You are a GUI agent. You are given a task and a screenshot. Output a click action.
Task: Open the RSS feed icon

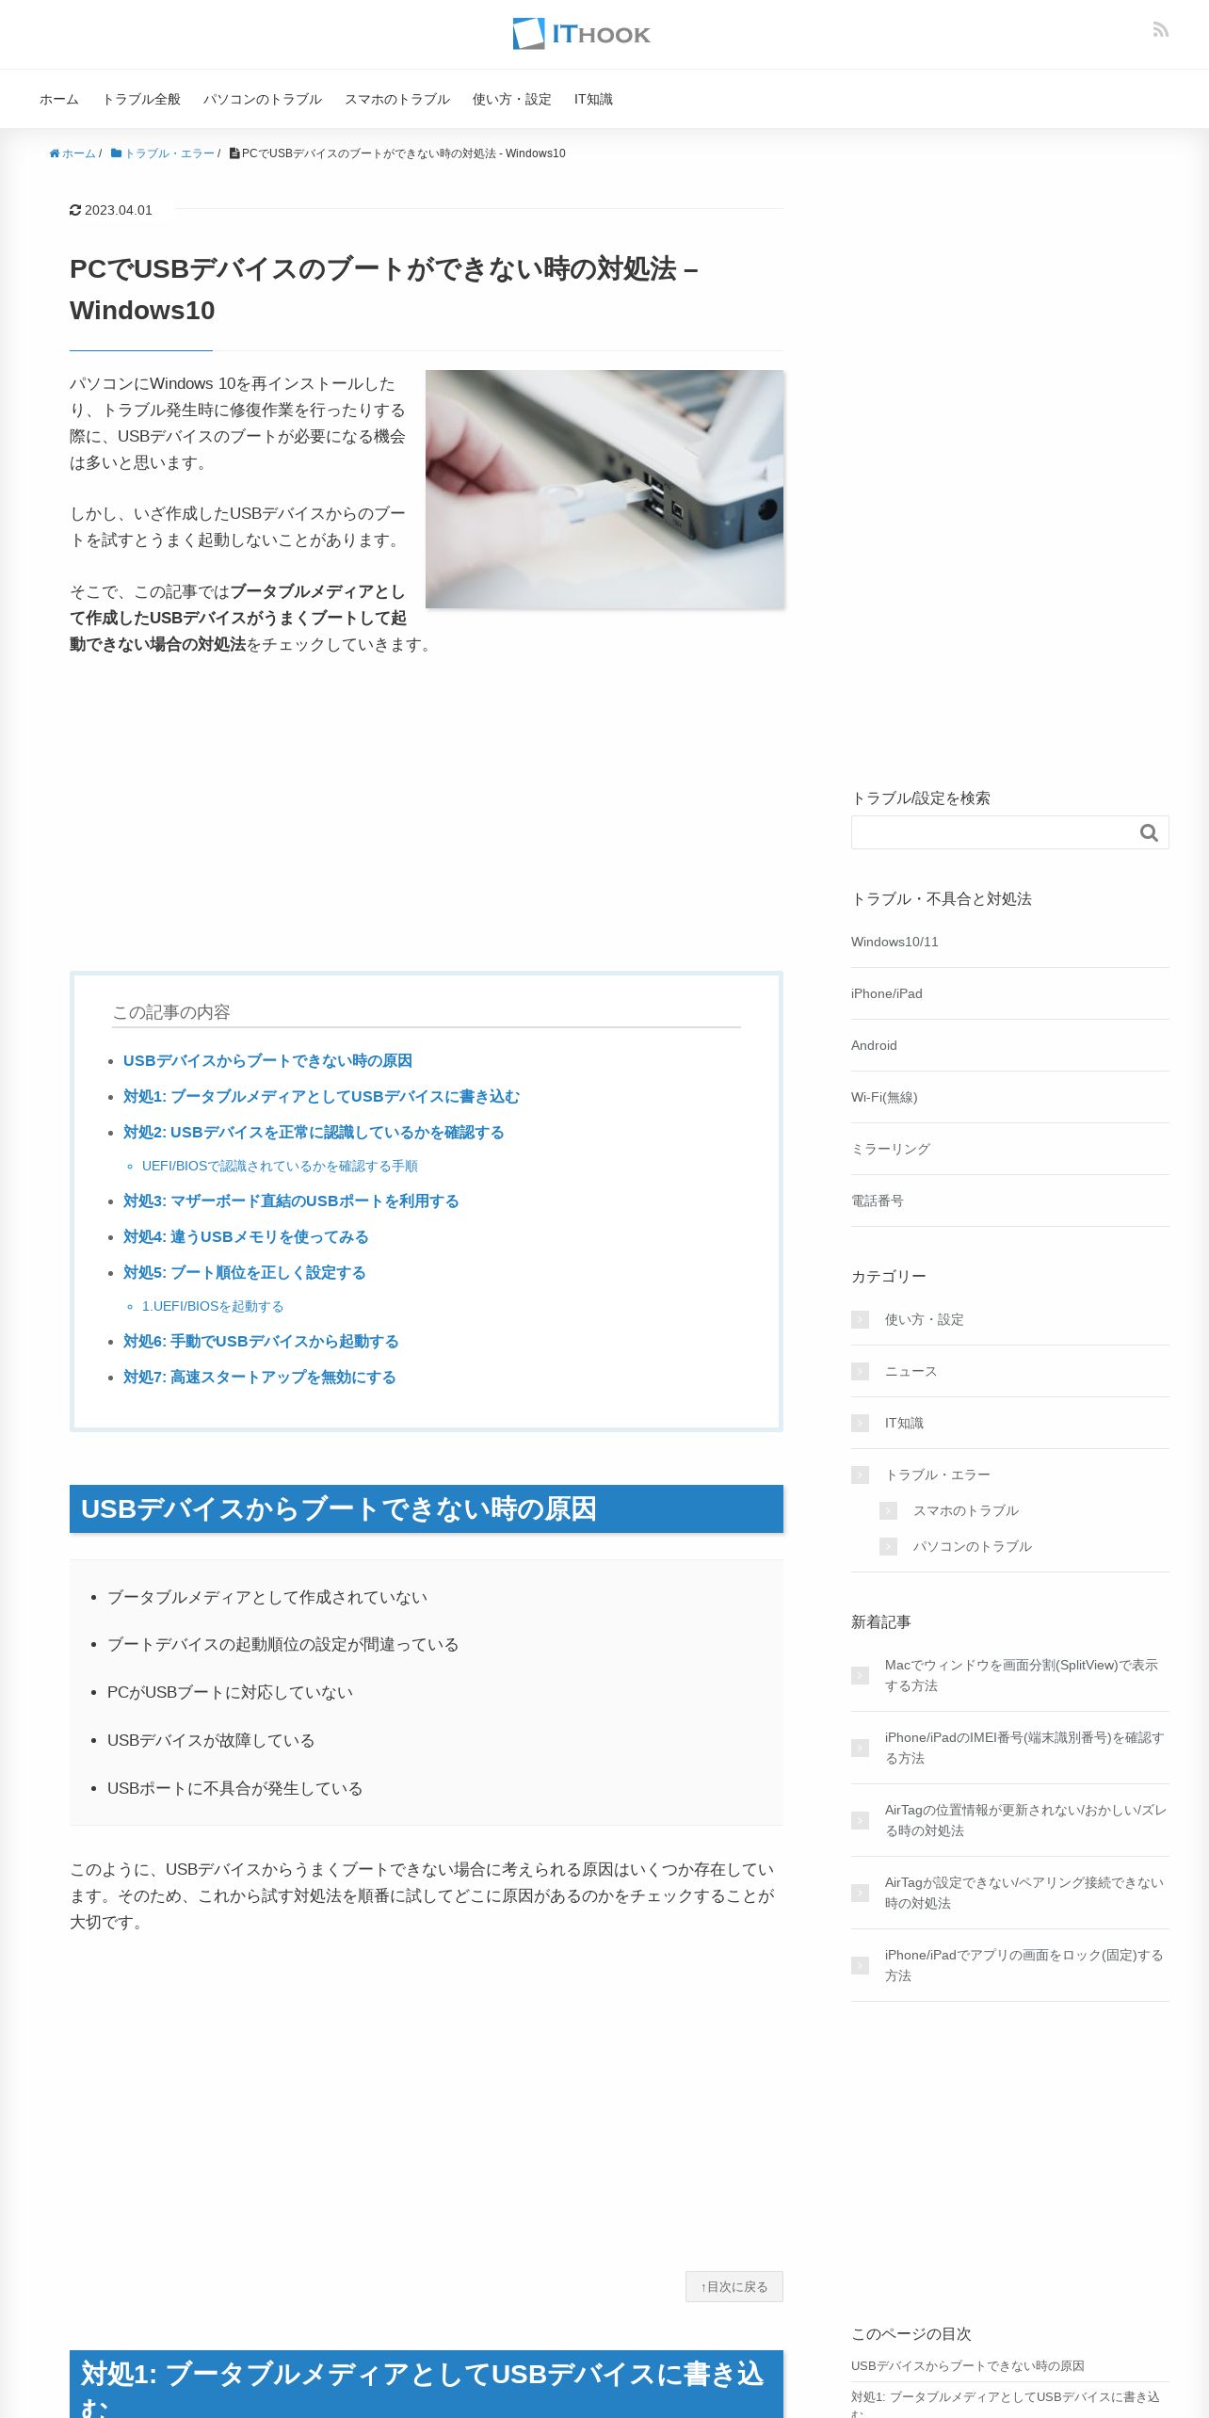(x=1160, y=30)
